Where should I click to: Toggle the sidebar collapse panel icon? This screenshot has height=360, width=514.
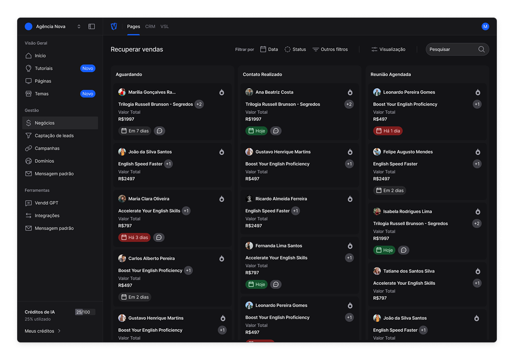[92, 27]
